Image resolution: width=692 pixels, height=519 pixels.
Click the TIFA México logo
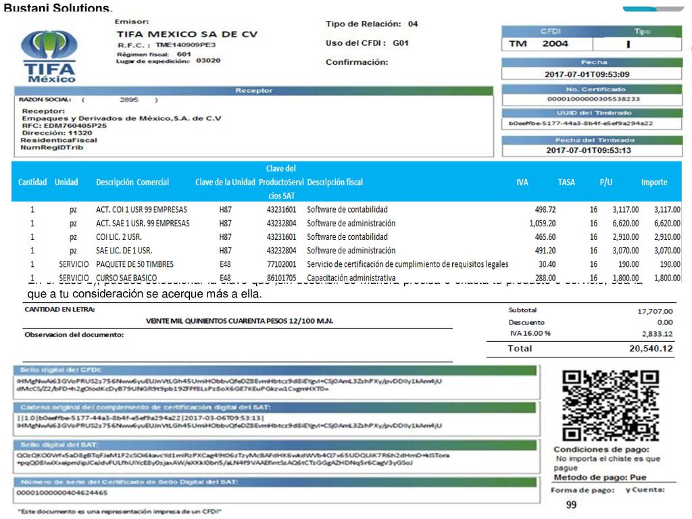click(49, 57)
